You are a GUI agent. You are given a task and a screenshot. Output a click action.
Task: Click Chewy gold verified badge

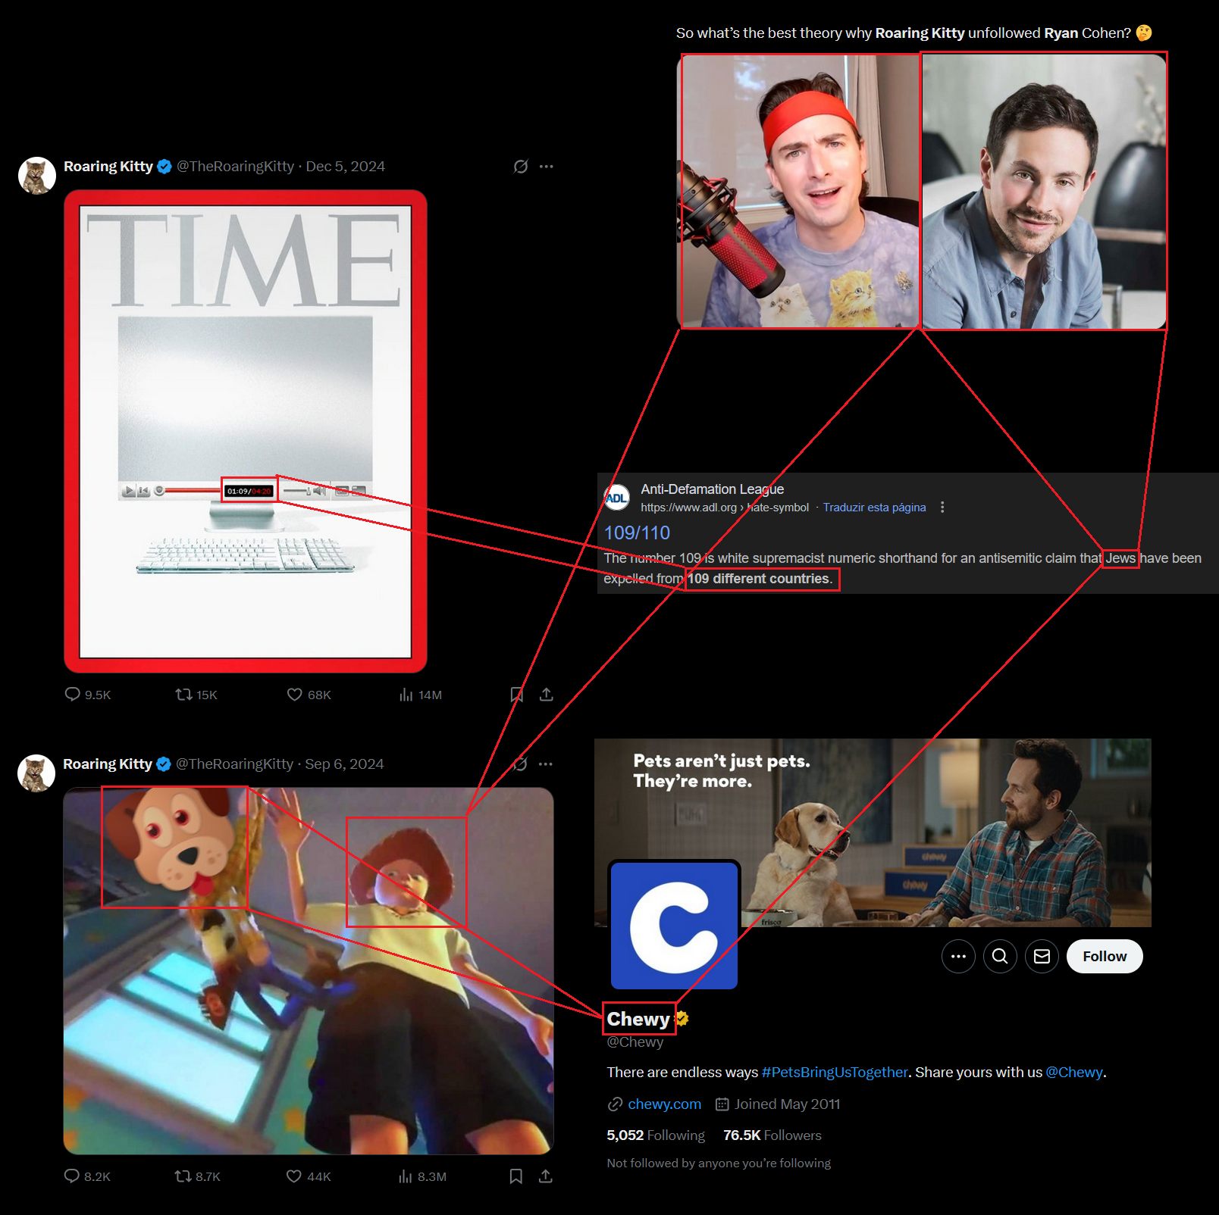pyautogui.click(x=682, y=1019)
